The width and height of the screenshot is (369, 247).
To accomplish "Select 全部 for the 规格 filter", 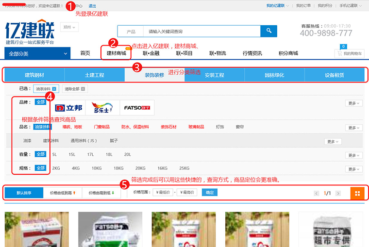I will (x=40, y=168).
